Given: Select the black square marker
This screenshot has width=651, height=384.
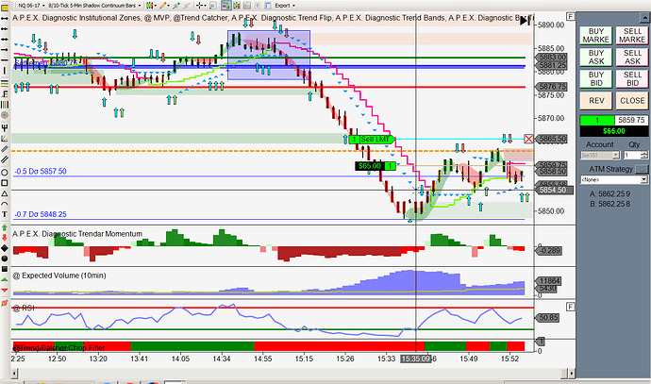Looking at the screenshot, I should click(5, 269).
